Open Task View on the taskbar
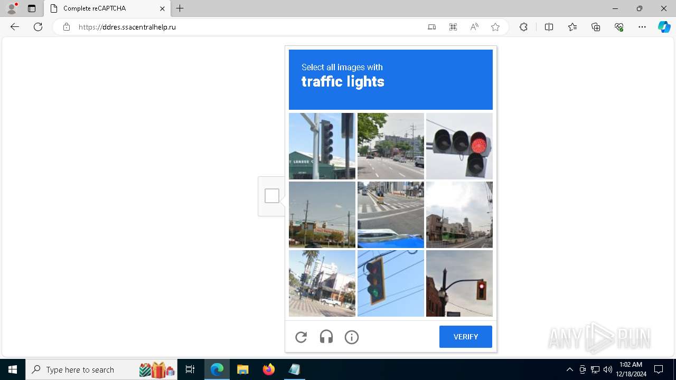Screen dimensions: 676x380 click(190, 369)
